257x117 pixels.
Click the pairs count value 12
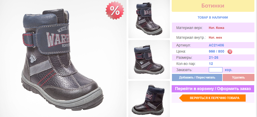click(211, 64)
